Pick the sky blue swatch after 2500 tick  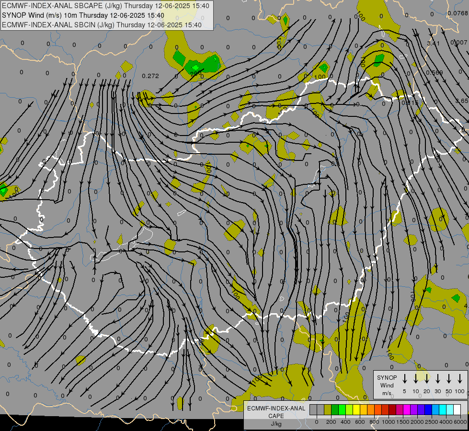[x=435, y=409]
